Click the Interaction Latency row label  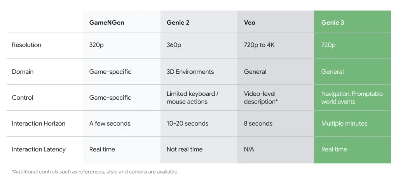[38, 149]
